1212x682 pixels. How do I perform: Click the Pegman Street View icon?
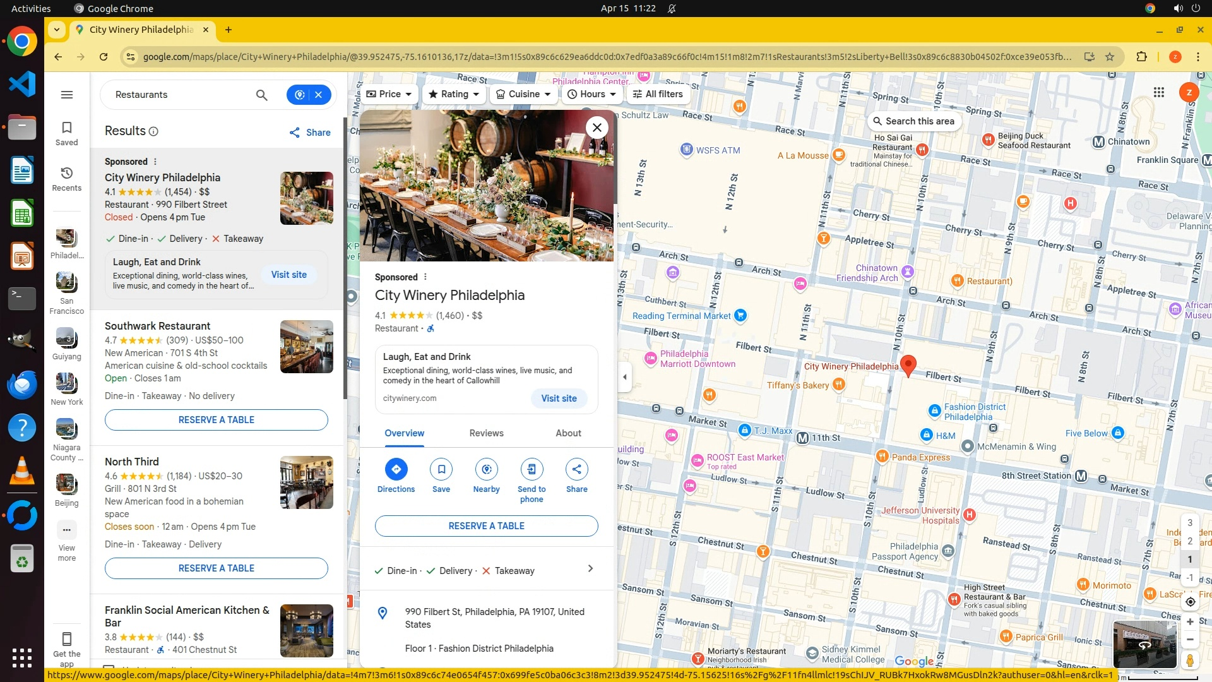point(1189,660)
